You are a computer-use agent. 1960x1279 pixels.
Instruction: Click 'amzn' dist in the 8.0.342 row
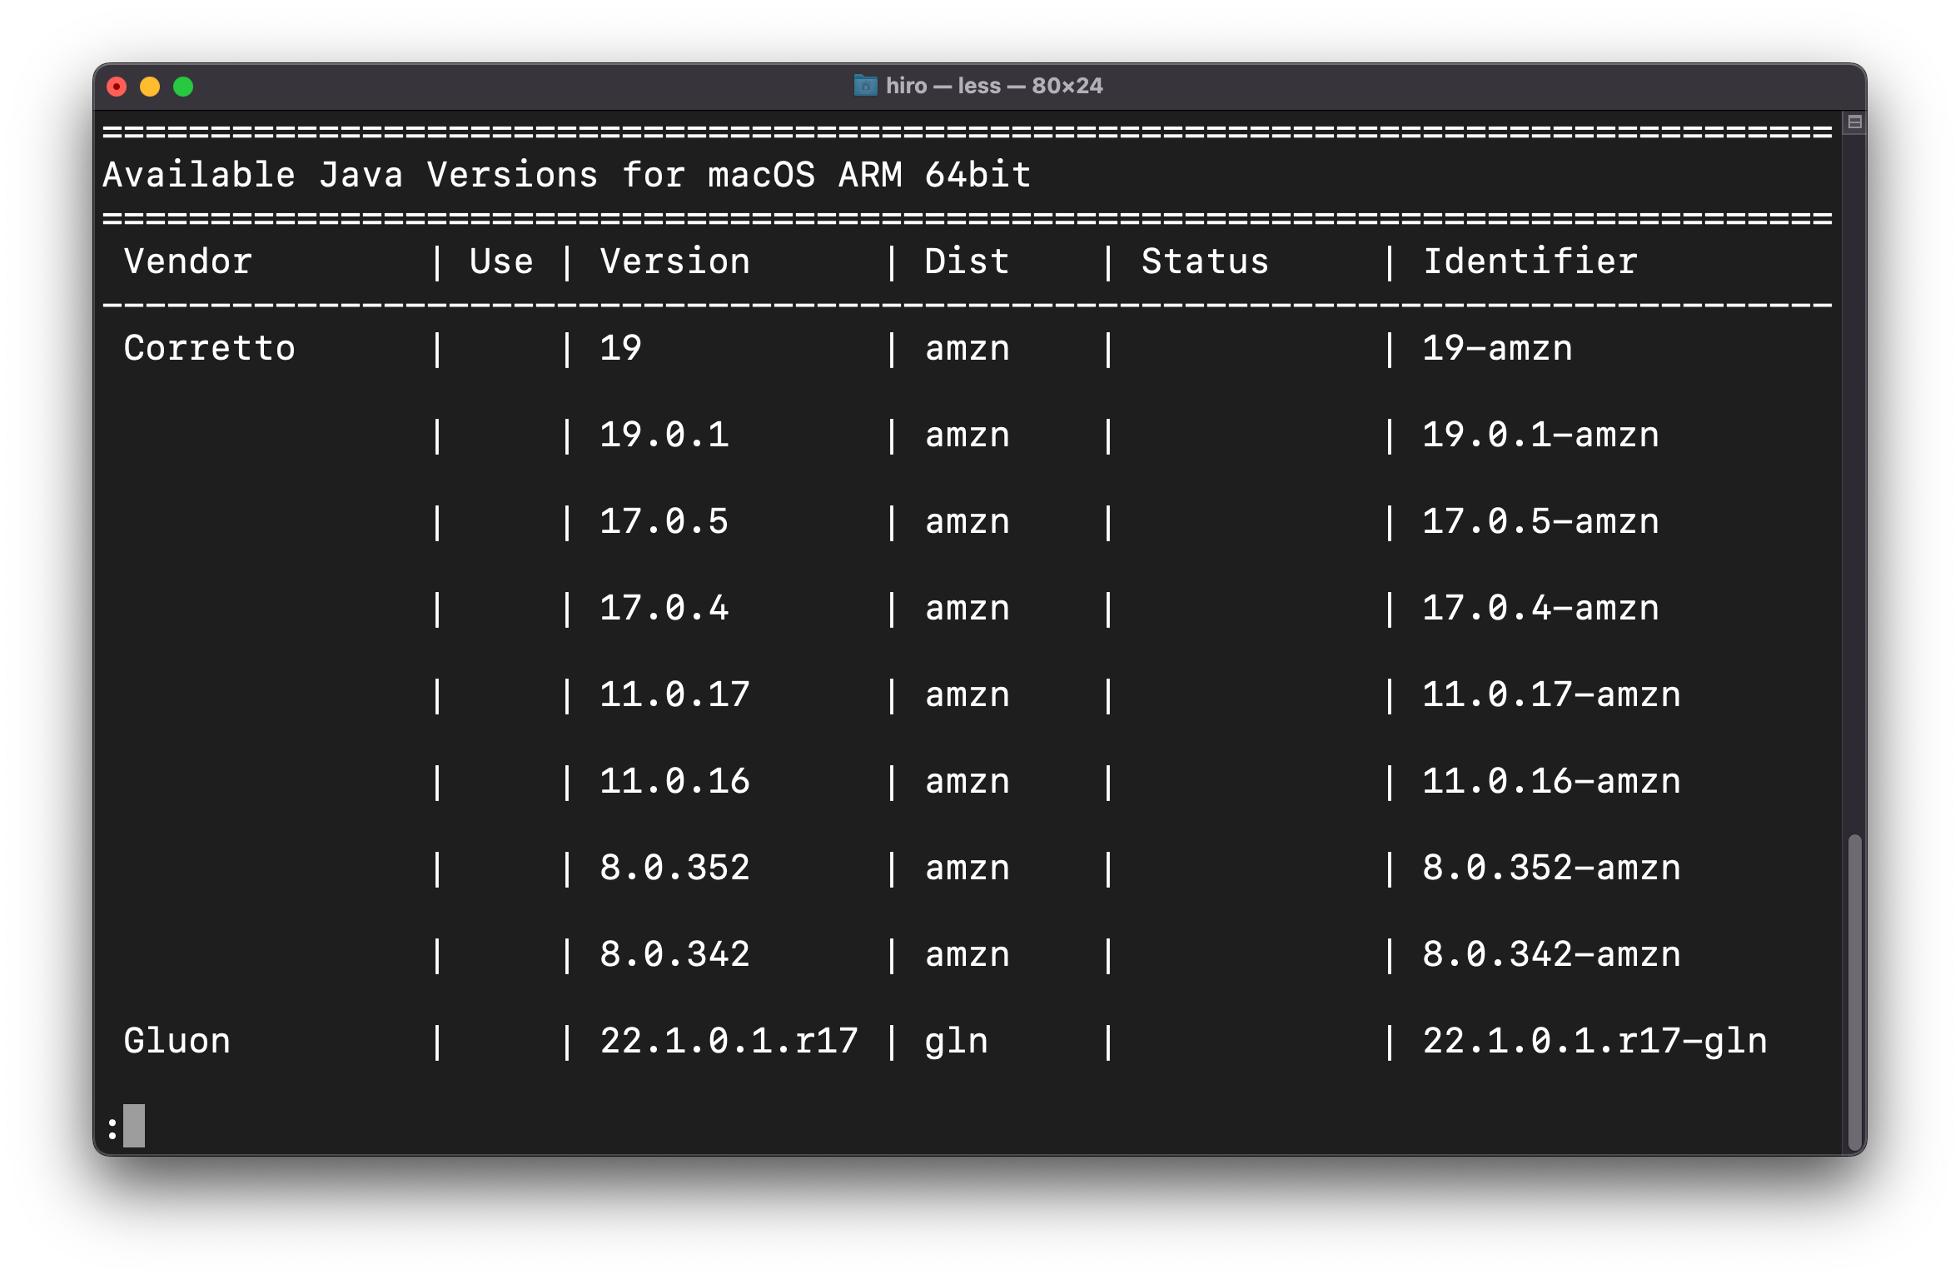click(968, 956)
